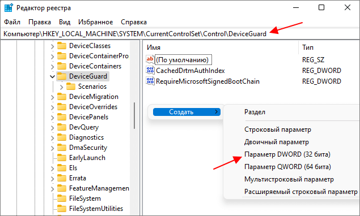The width and height of the screenshot is (360, 216).
Task: Open the Правка menu
Action: 40,22
